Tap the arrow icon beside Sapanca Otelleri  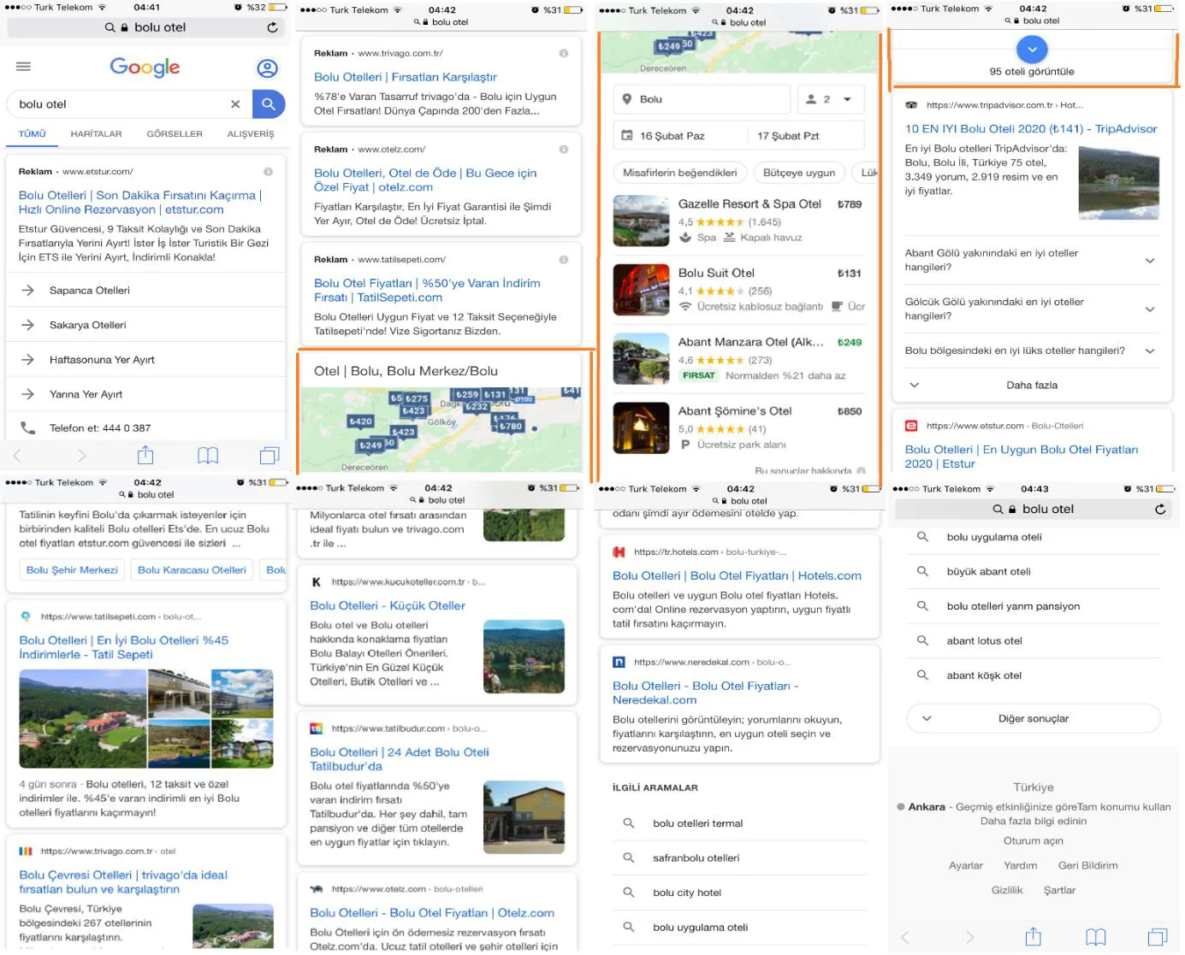coord(27,291)
